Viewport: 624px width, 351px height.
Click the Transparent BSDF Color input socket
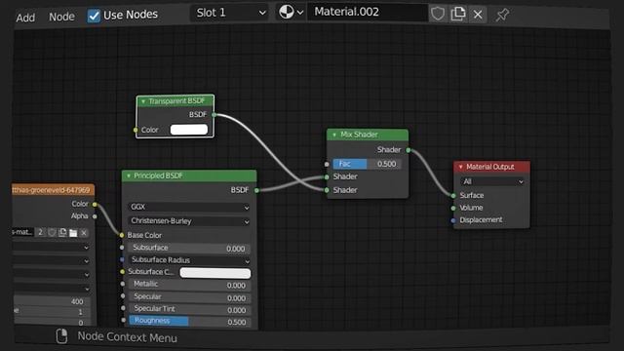pos(136,130)
